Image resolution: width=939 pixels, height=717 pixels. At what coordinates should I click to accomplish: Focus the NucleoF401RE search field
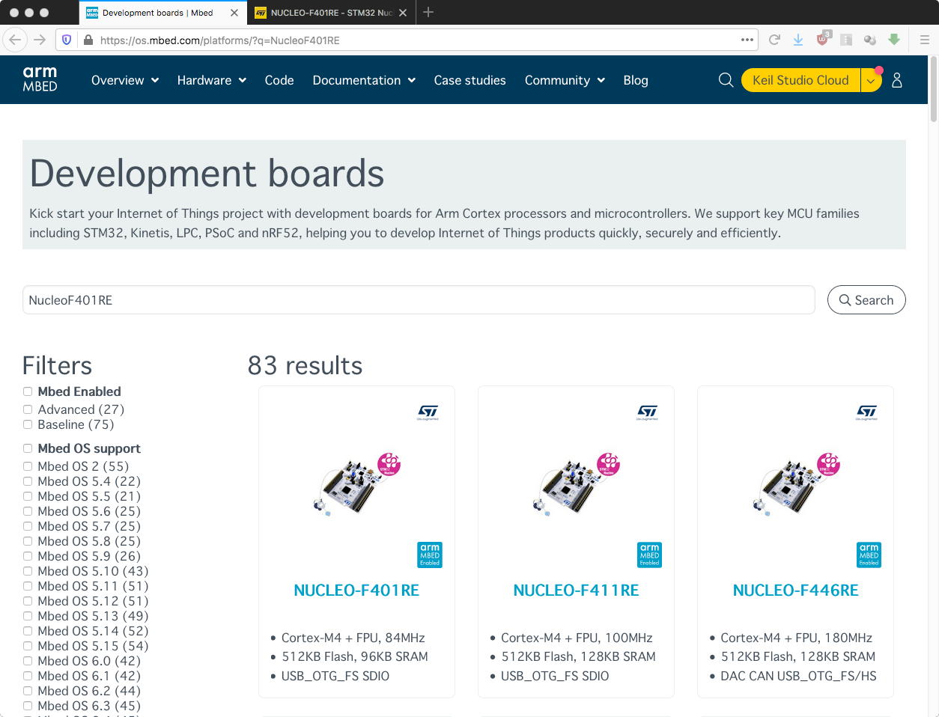(x=419, y=300)
